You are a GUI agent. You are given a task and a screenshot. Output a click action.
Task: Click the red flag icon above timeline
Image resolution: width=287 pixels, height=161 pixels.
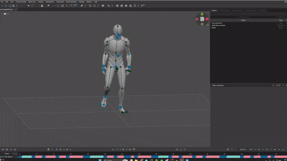[x=52, y=149]
